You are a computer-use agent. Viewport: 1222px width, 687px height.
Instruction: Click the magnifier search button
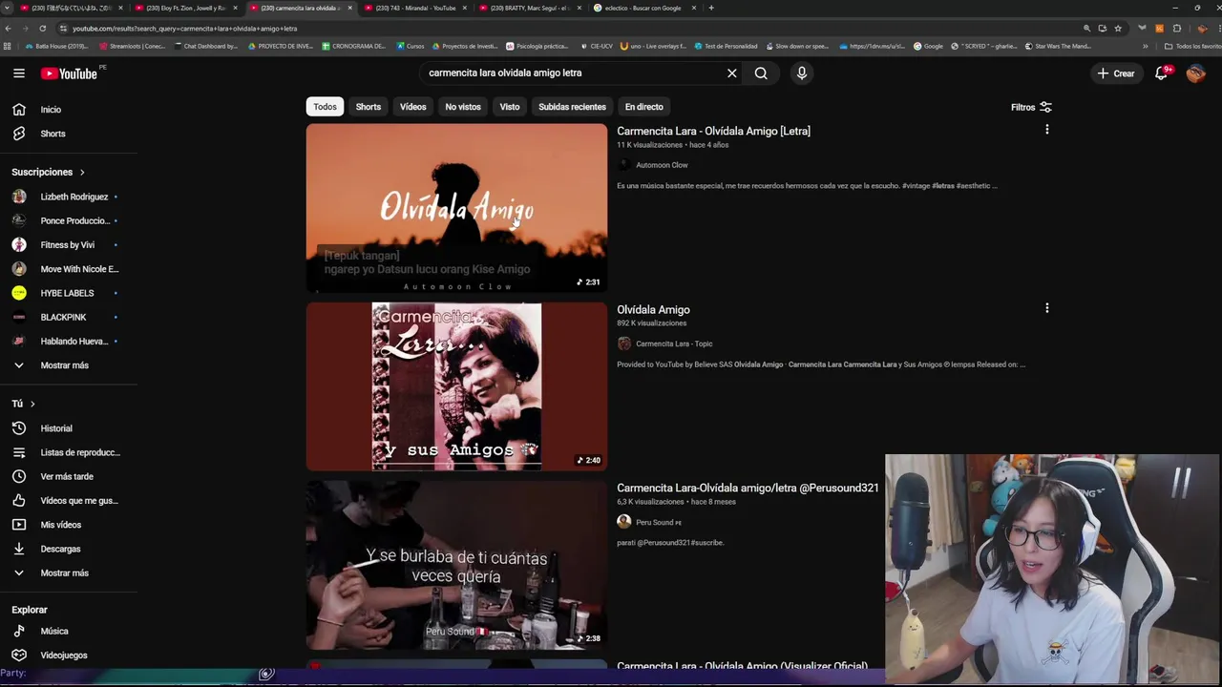761,73
